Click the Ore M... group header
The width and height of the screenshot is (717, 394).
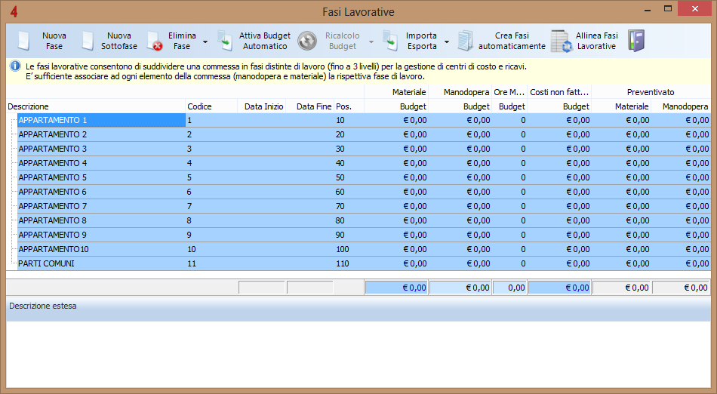click(x=510, y=92)
